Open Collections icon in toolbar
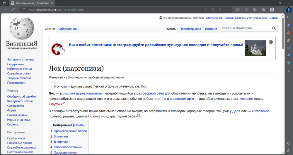 pos(255,10)
